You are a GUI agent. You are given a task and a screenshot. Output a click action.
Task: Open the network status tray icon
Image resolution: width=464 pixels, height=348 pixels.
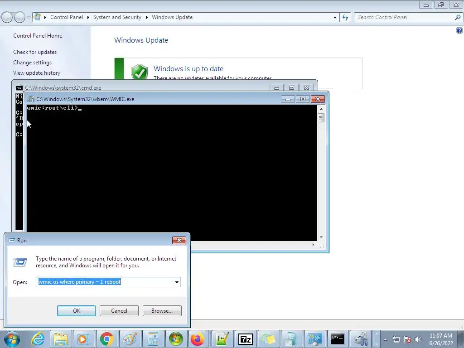(396, 339)
